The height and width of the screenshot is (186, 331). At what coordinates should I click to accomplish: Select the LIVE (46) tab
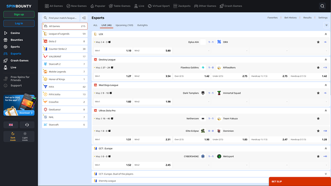pos(107,25)
